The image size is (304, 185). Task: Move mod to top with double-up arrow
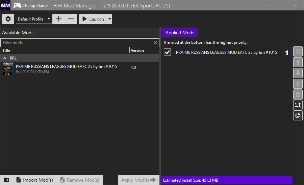[x=298, y=52]
